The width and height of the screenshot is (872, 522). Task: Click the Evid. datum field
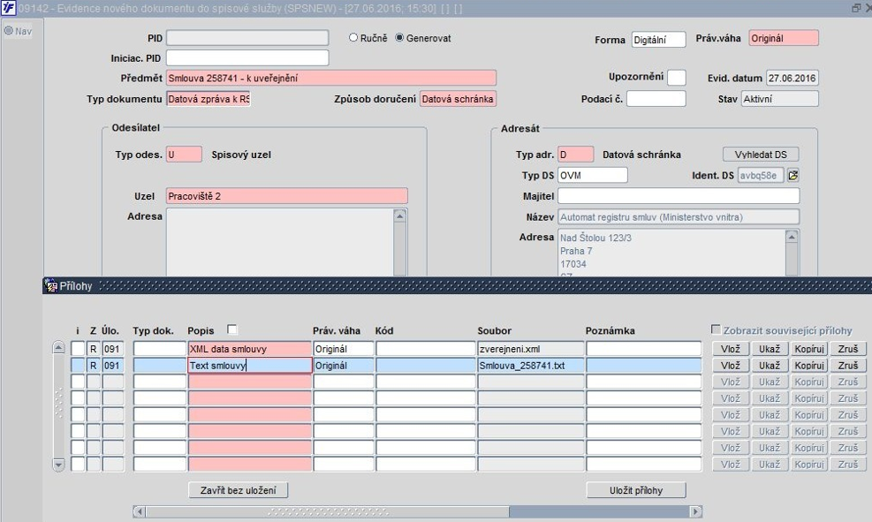792,78
